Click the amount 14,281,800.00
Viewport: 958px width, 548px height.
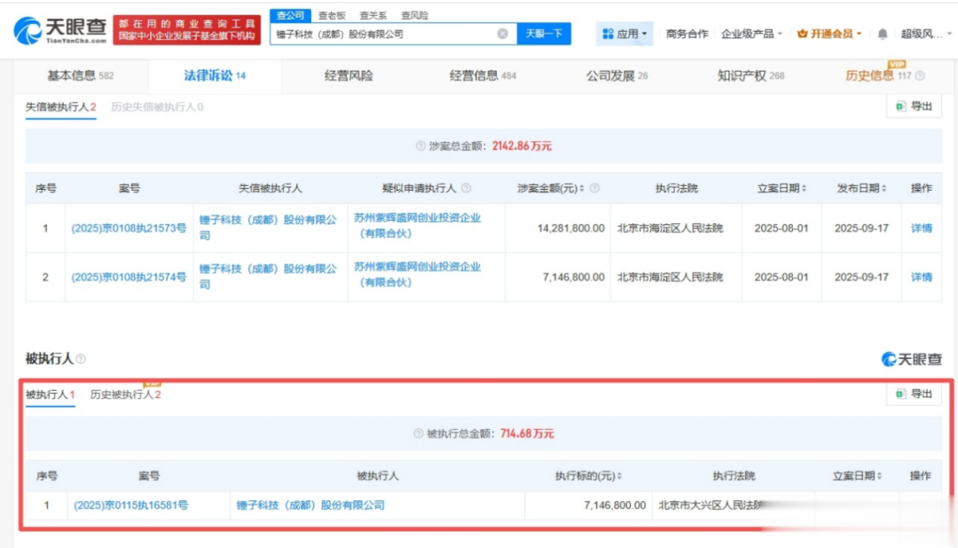(570, 229)
